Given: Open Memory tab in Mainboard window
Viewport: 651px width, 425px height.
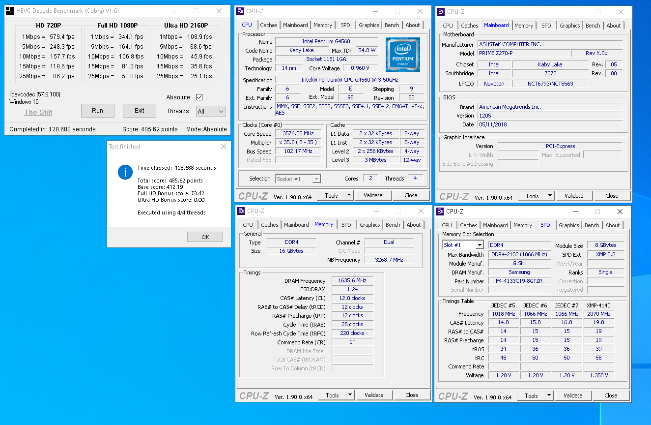Looking at the screenshot, I should (x=524, y=26).
